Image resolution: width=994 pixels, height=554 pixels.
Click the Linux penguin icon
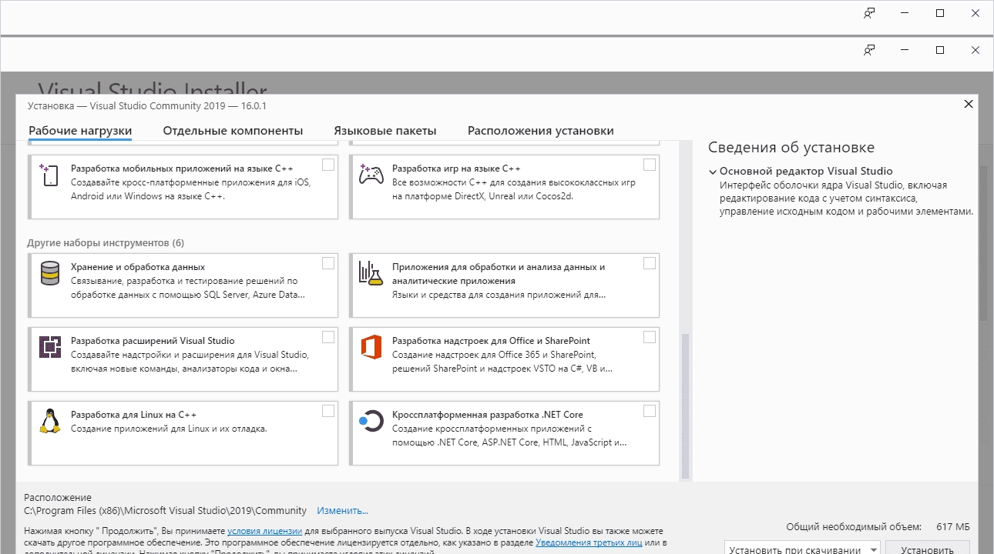pyautogui.click(x=50, y=421)
